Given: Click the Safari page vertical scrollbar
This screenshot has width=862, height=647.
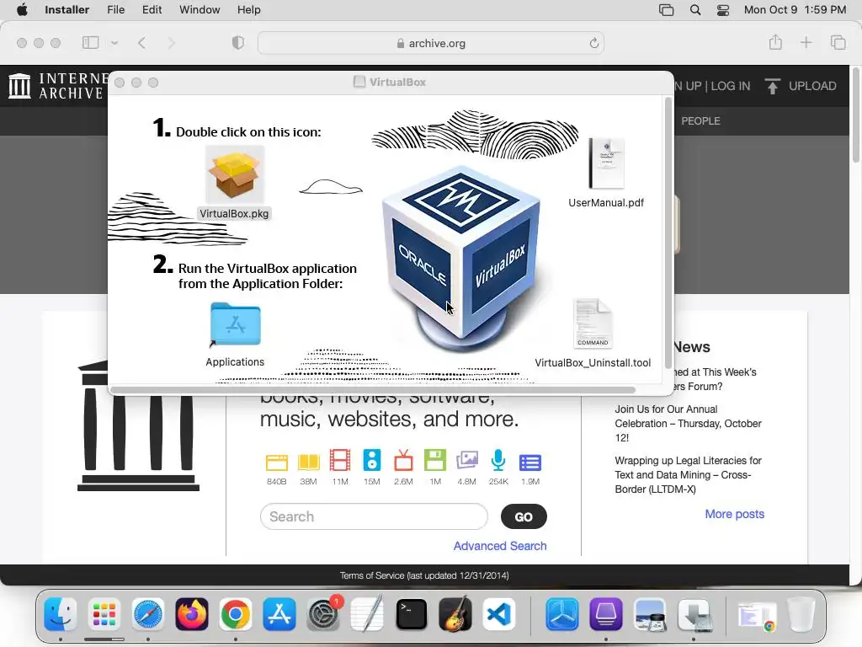Looking at the screenshot, I should point(856,115).
